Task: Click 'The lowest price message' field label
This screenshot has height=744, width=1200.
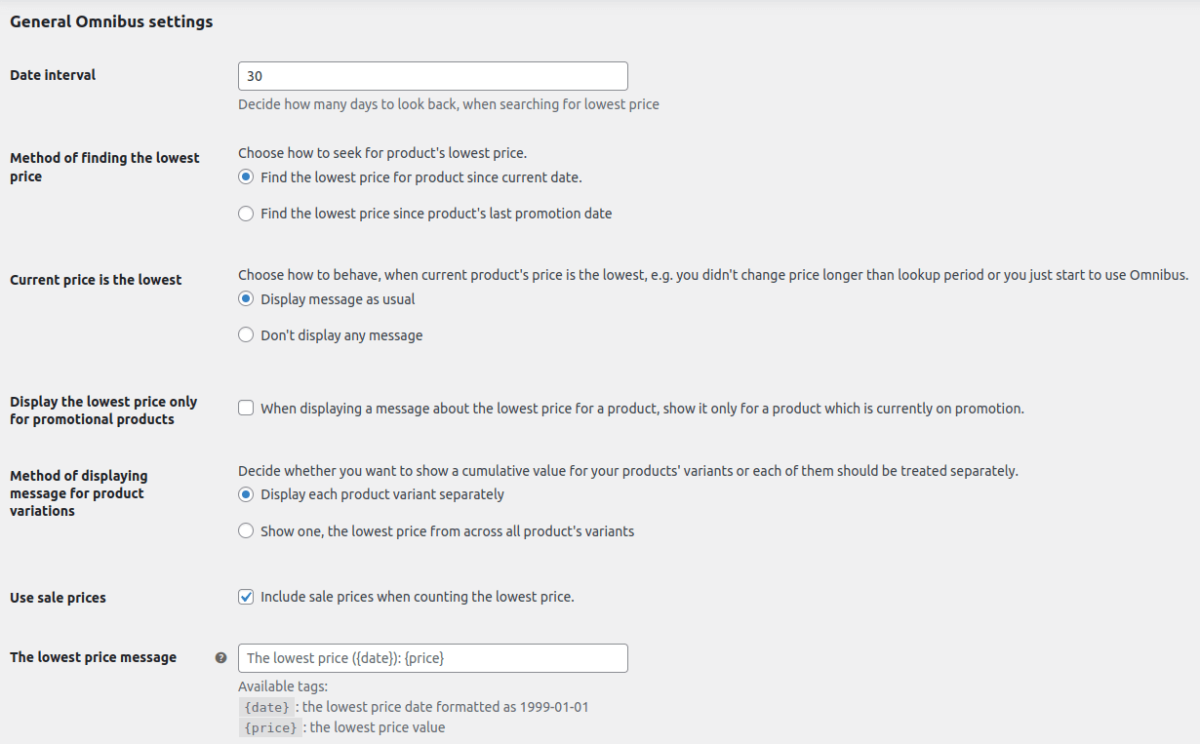Action: [93, 657]
